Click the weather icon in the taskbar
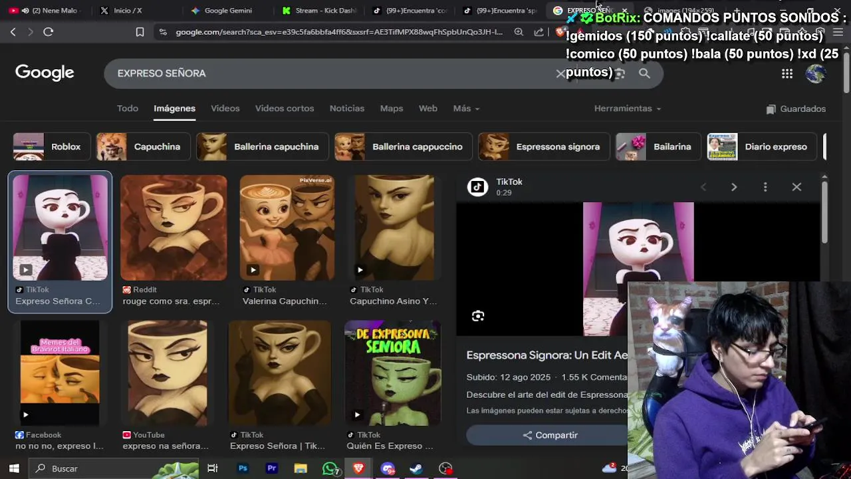 point(609,468)
